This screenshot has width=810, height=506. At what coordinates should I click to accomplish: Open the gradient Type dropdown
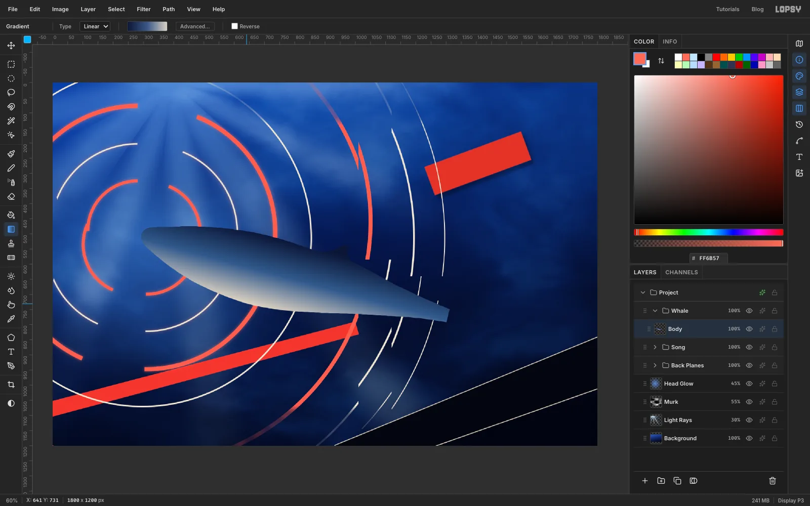pos(95,26)
